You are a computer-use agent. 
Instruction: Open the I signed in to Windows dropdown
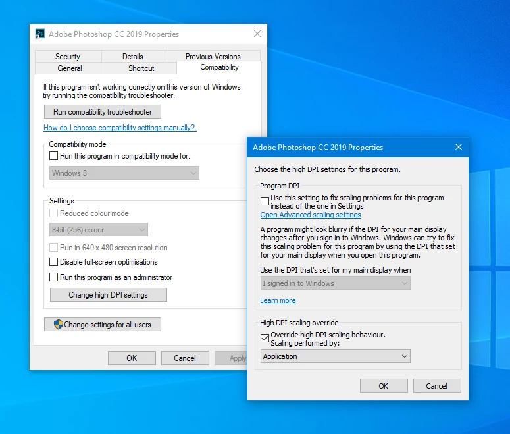pyautogui.click(x=336, y=283)
